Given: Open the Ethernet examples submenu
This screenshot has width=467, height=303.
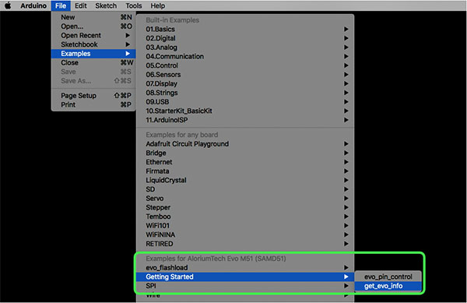Looking at the screenshot, I should [x=245, y=162].
